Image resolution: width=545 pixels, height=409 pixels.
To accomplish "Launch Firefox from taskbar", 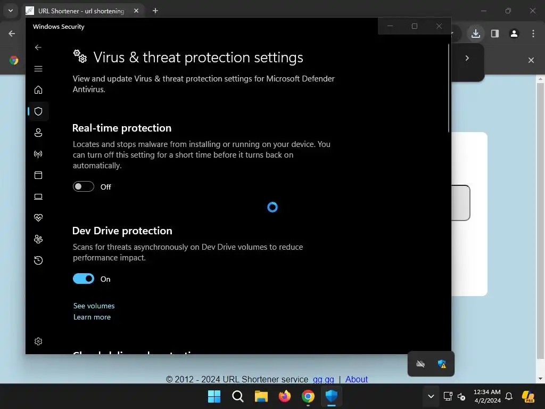I will [285, 396].
